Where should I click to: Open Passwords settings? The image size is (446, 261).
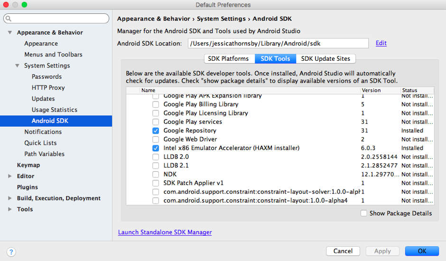tap(46, 77)
